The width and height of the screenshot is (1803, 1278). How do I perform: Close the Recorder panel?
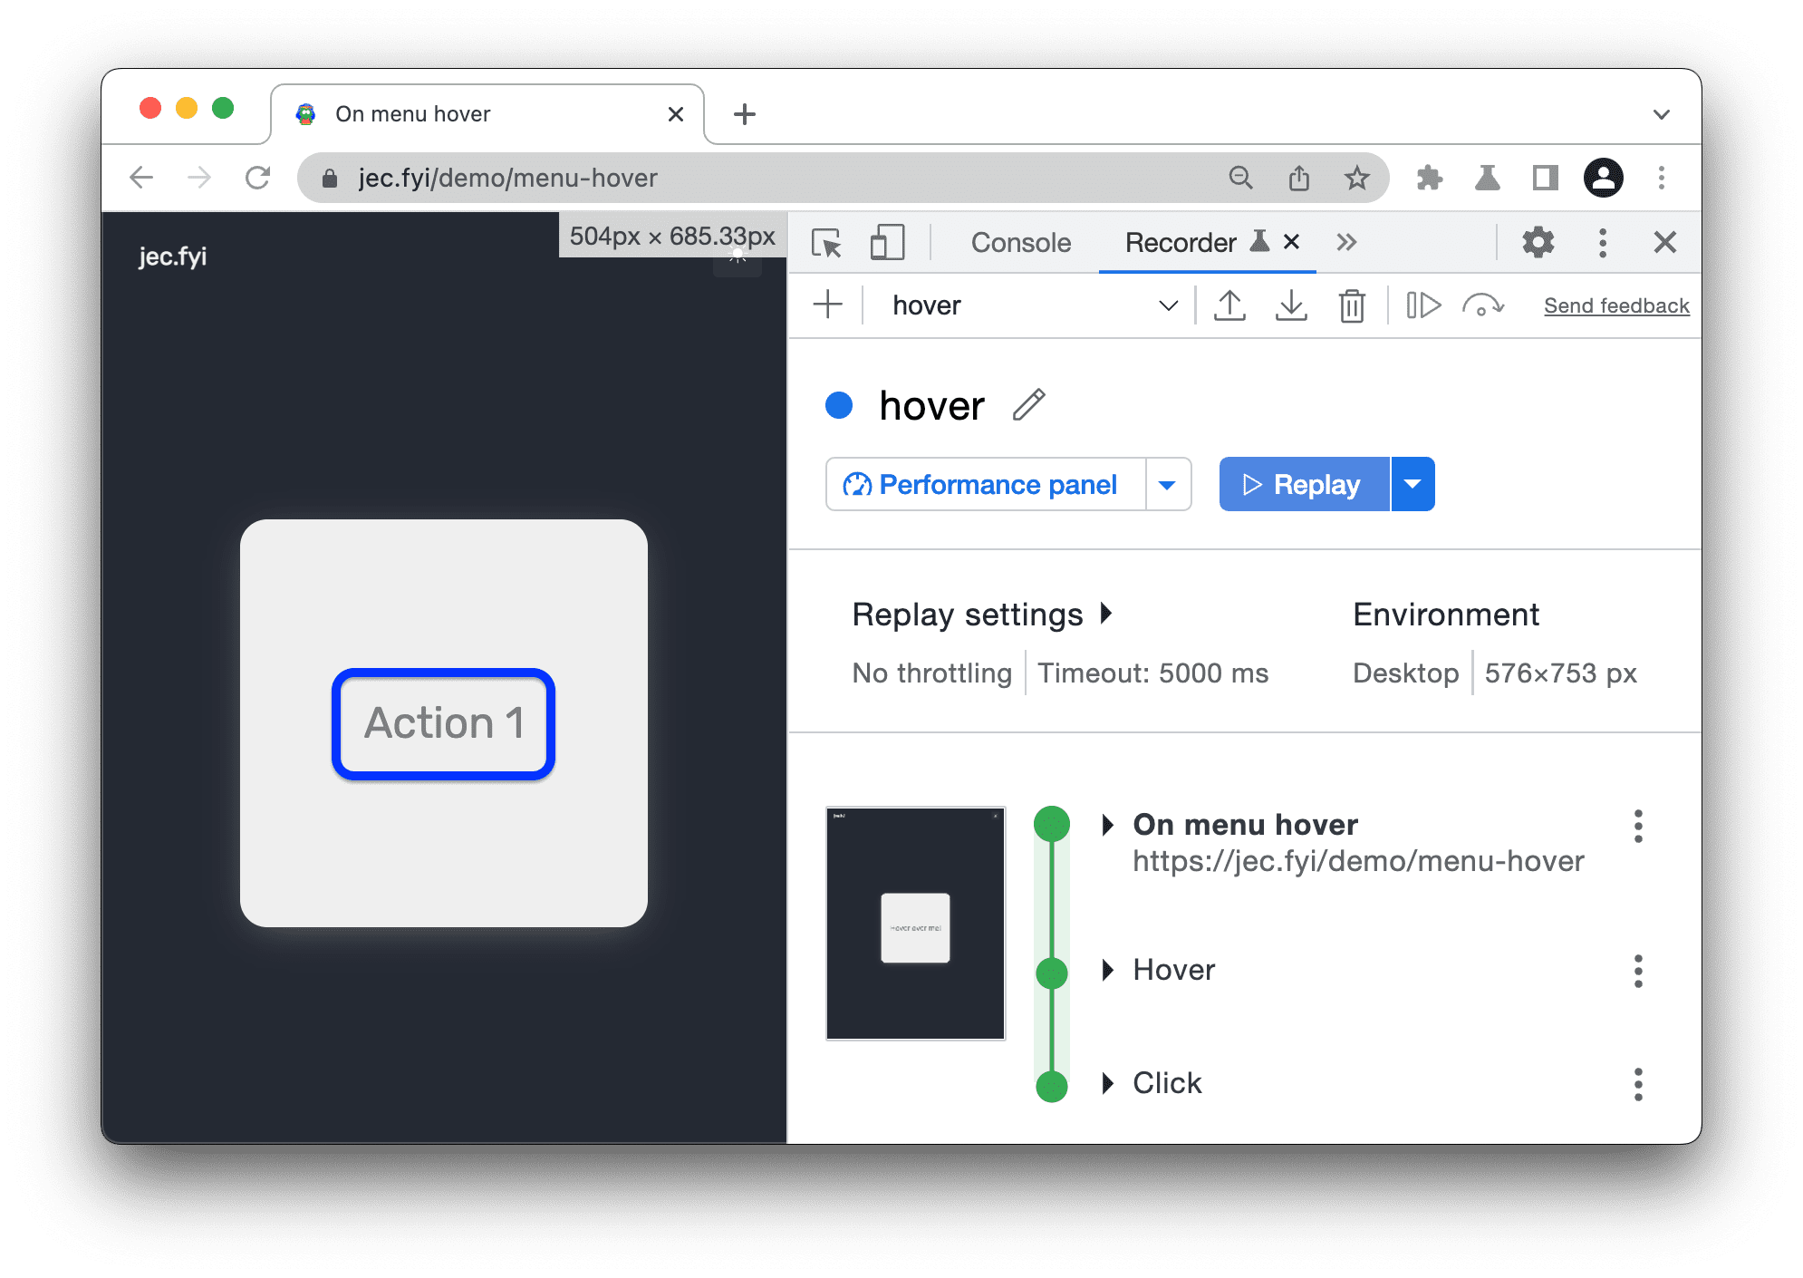click(x=1287, y=242)
